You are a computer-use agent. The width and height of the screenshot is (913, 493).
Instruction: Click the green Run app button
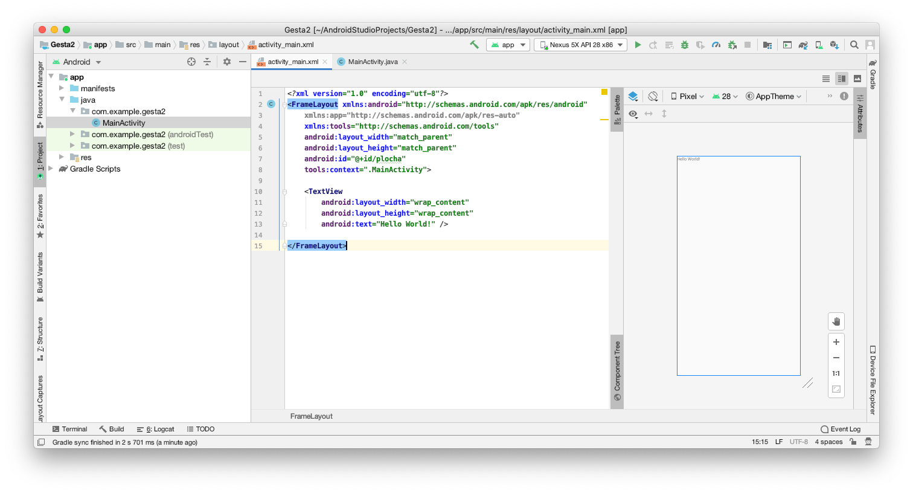[x=638, y=45]
